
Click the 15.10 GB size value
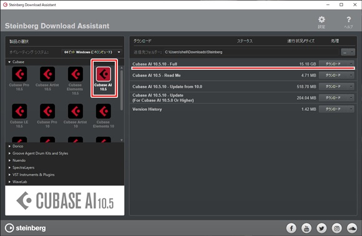point(308,64)
